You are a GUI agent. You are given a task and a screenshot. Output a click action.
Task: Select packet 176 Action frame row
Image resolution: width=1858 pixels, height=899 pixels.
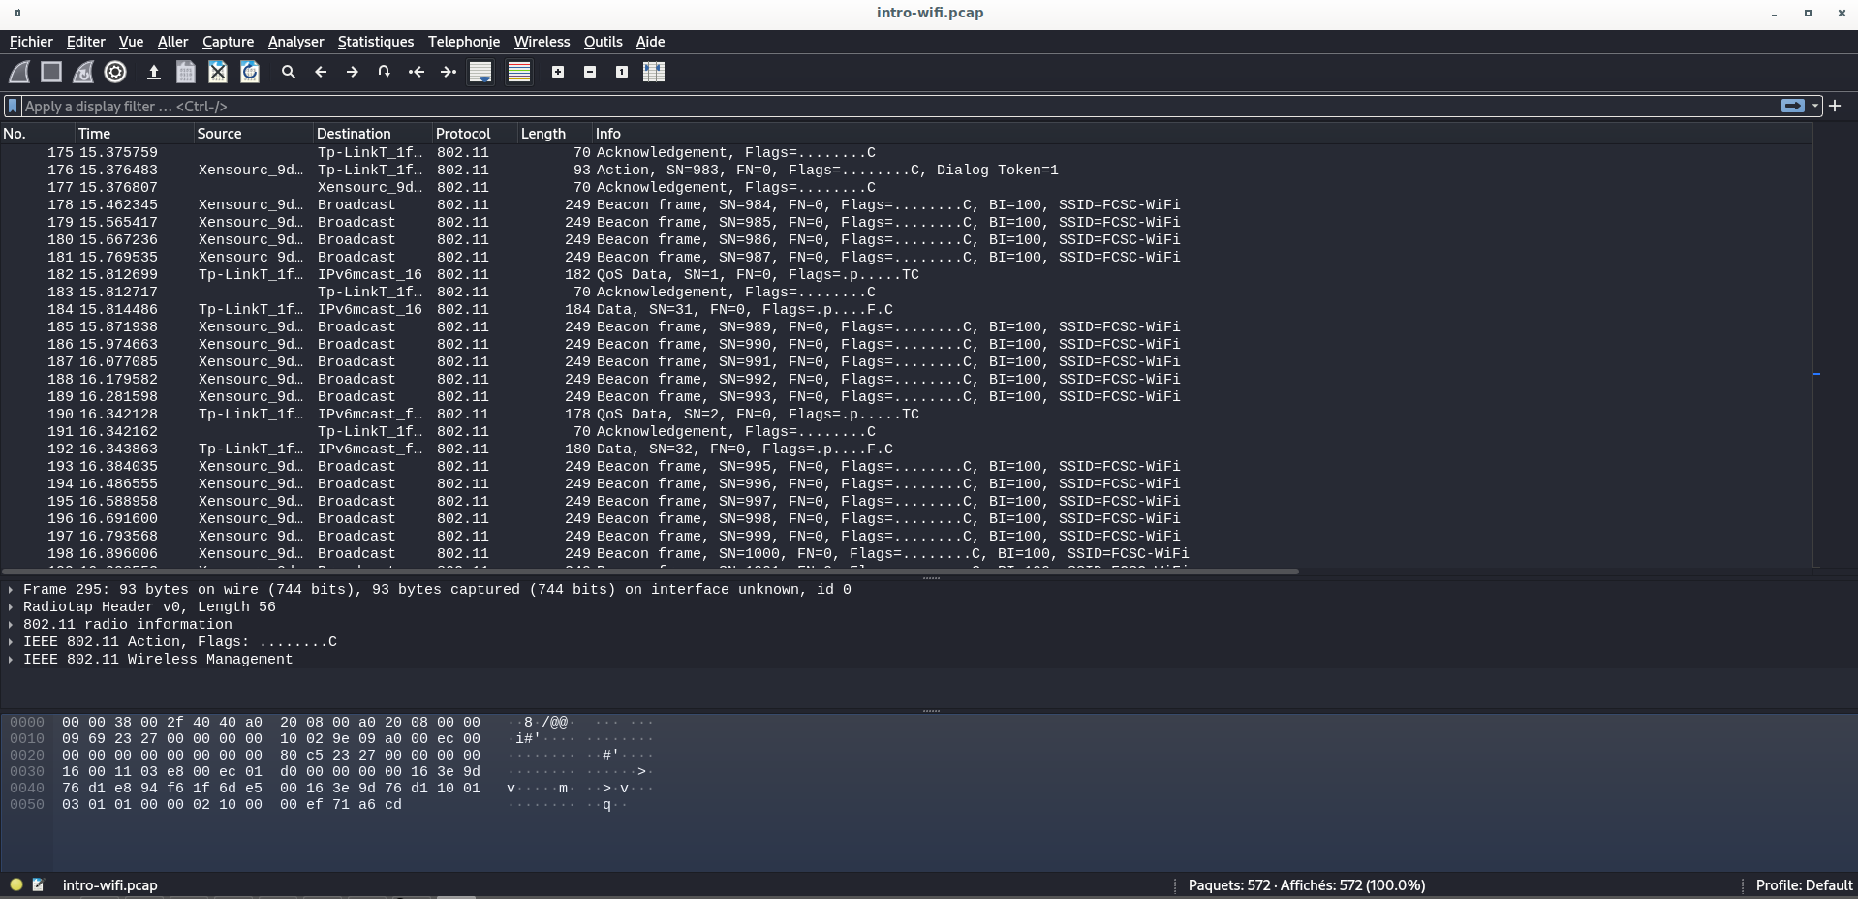(x=906, y=170)
